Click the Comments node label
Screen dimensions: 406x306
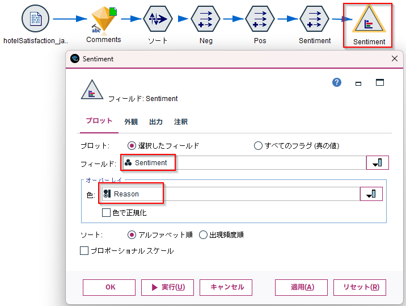pos(104,40)
